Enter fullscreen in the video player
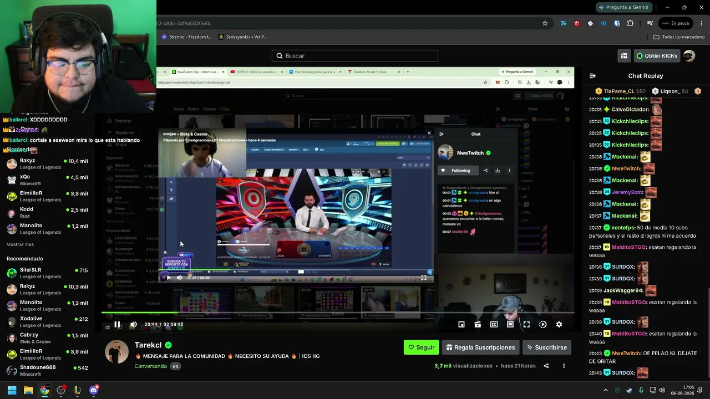The width and height of the screenshot is (710, 399). pyautogui.click(x=526, y=325)
